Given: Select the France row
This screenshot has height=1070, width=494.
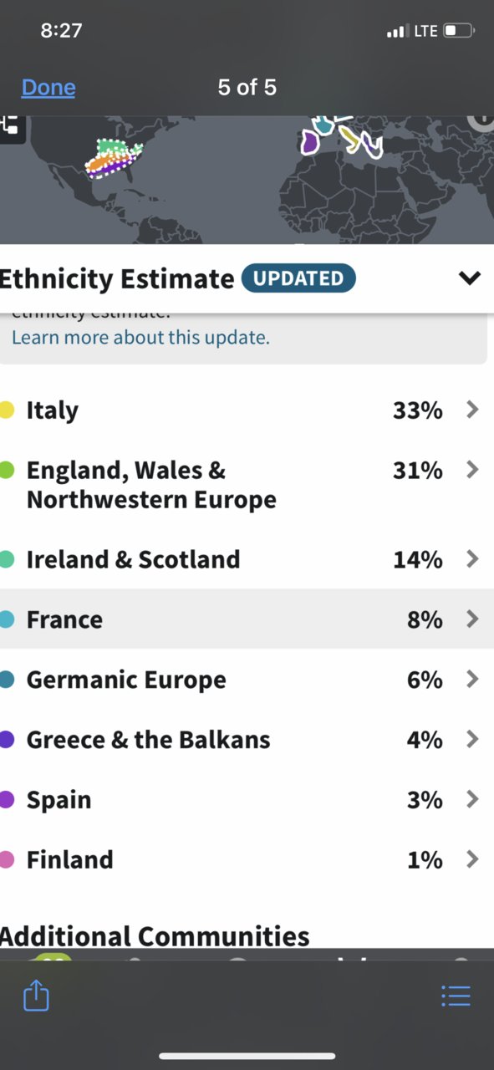Looking at the screenshot, I should coord(247,619).
